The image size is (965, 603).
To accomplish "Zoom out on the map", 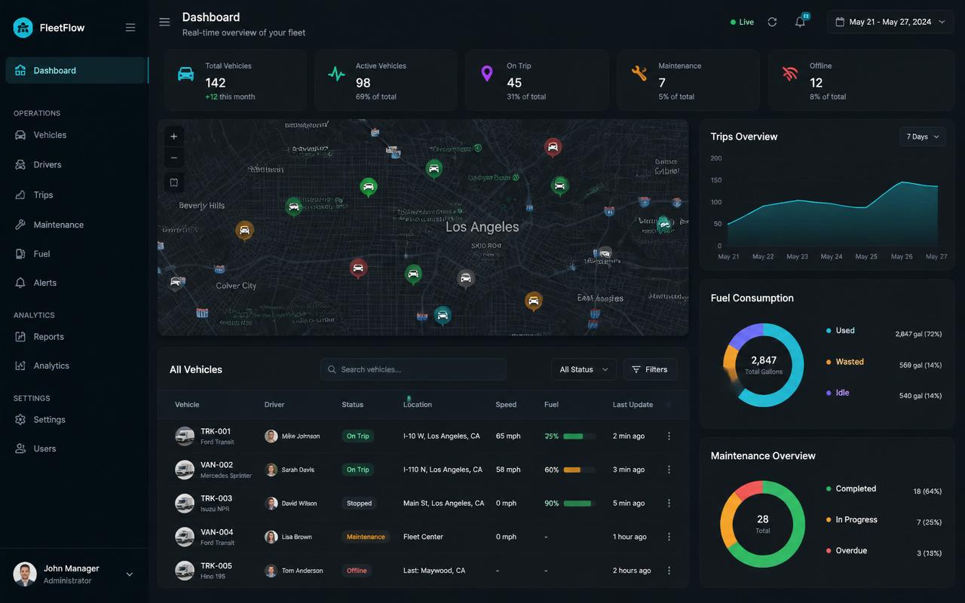I will [173, 158].
